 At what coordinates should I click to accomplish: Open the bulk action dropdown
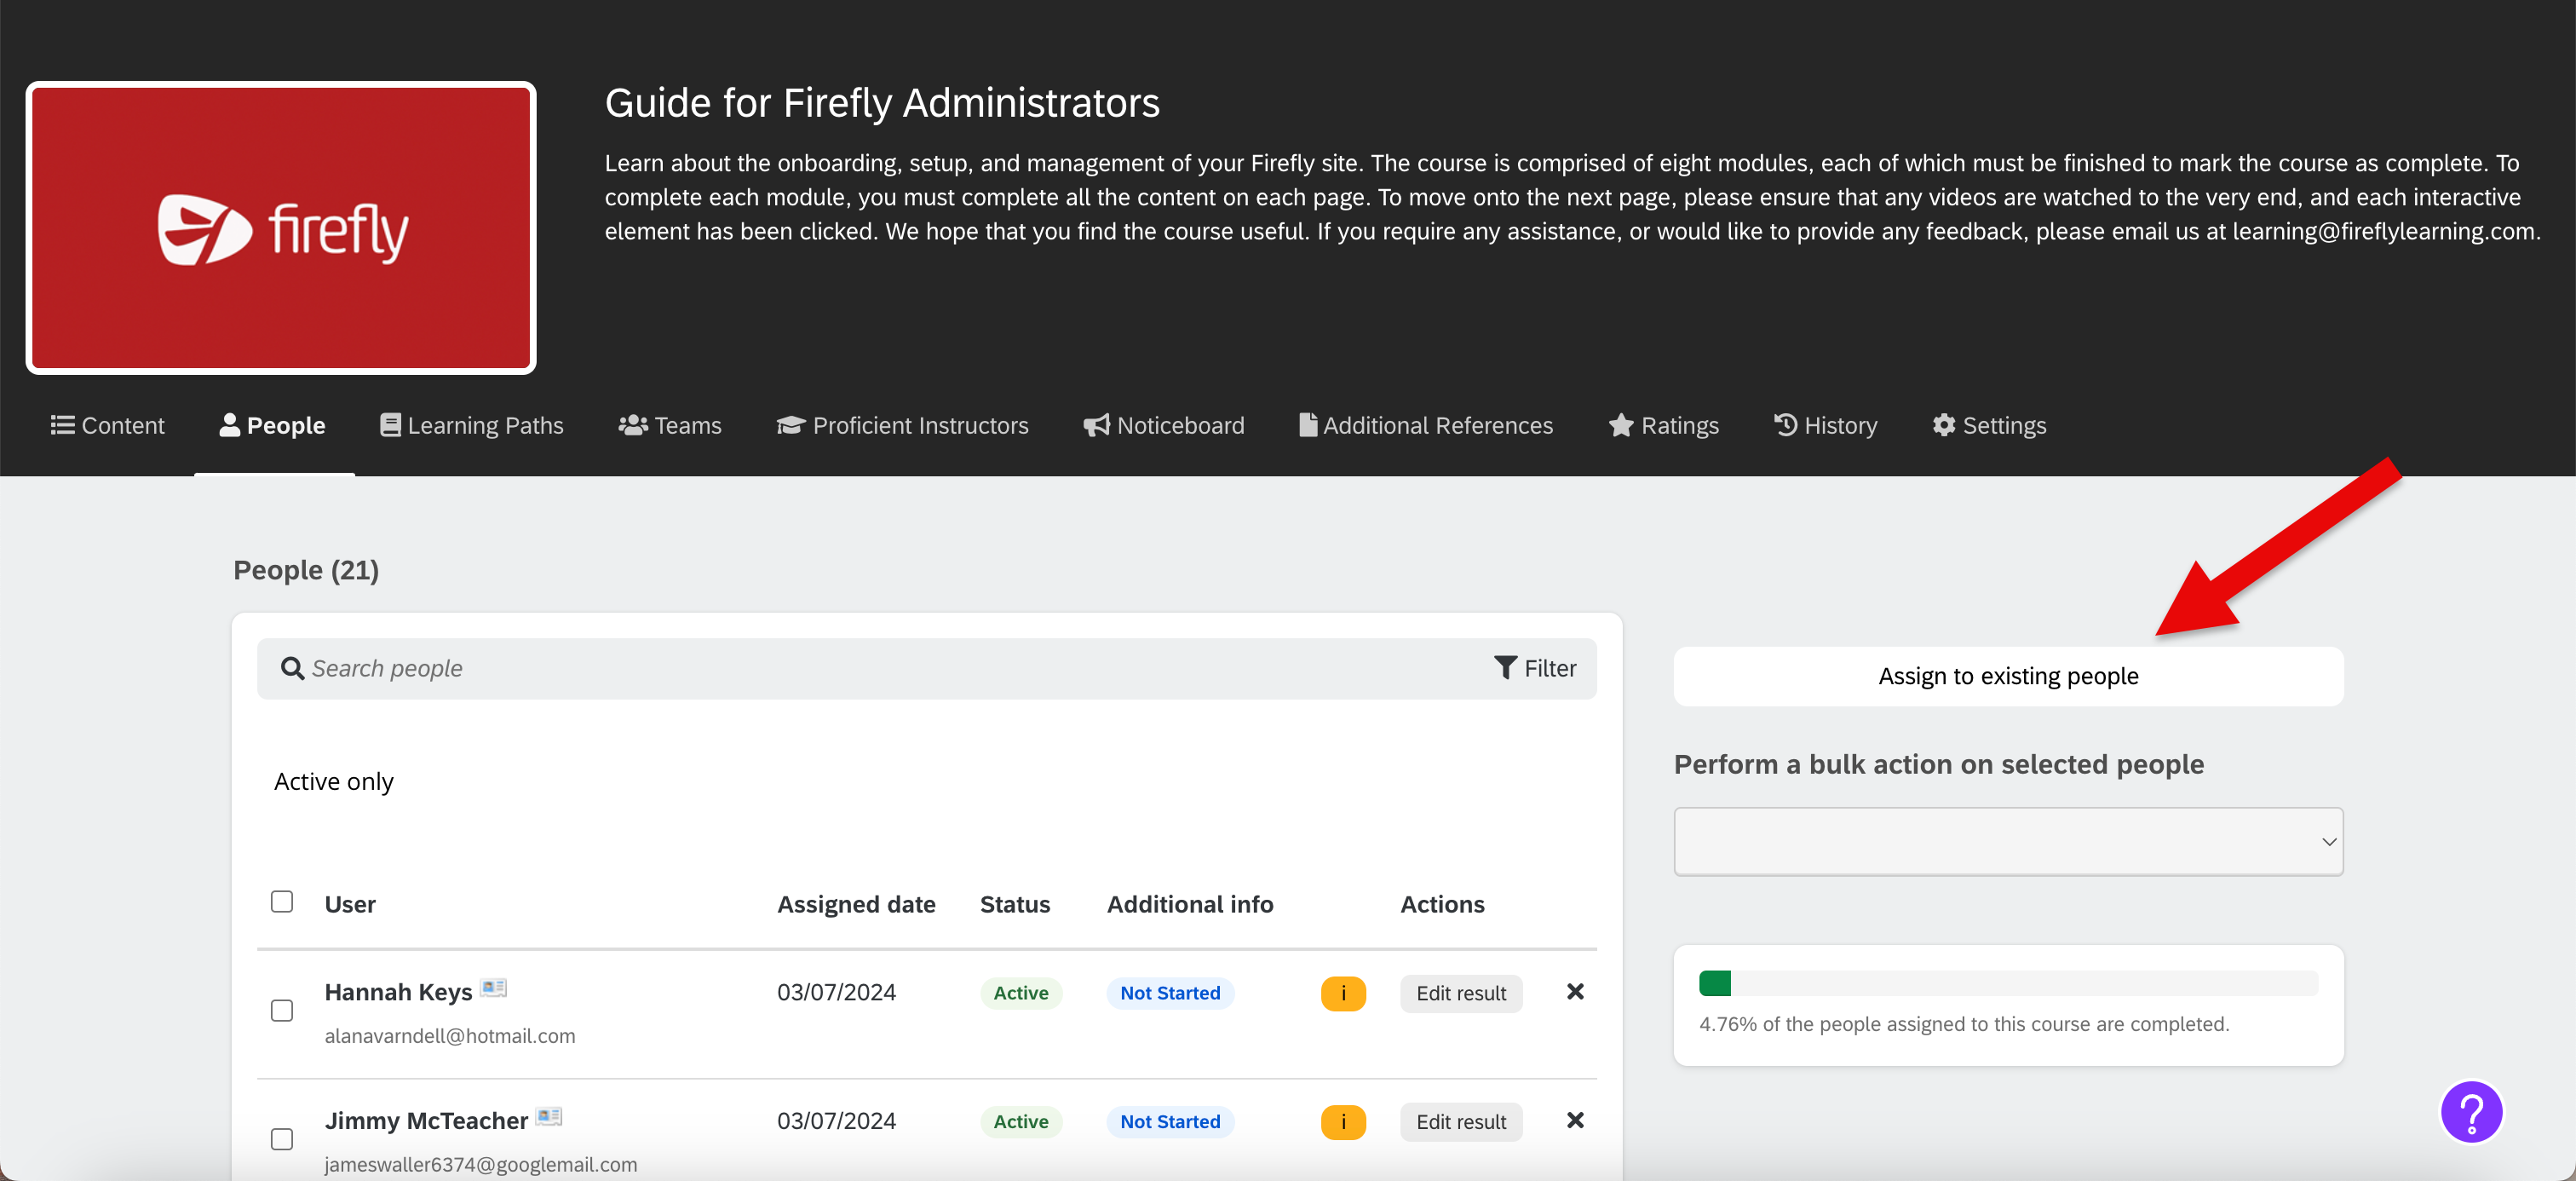click(2007, 841)
